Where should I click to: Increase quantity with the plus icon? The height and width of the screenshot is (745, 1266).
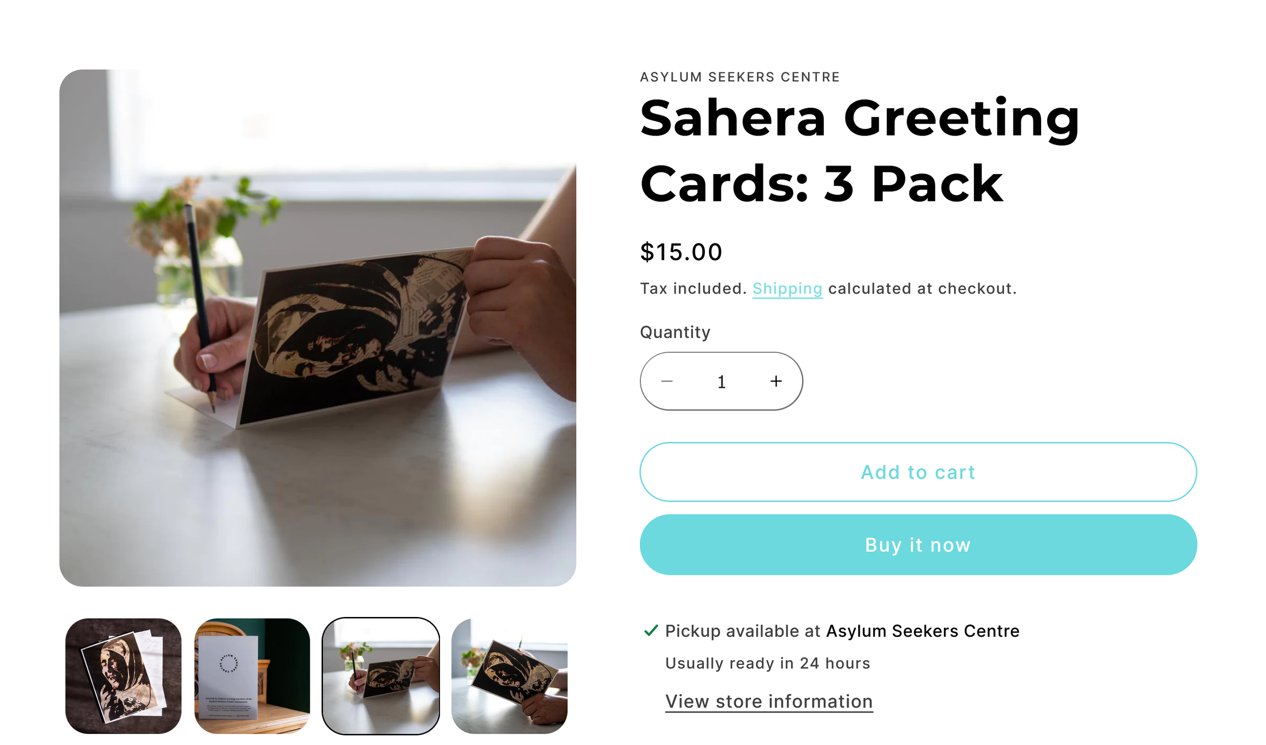[776, 382]
